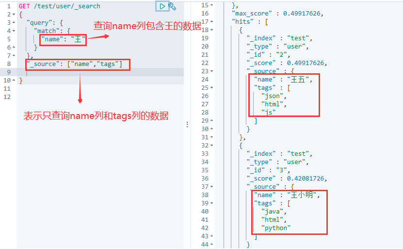Click the "name": "王" match value
This screenshot has width=403, height=249.
tap(63, 39)
